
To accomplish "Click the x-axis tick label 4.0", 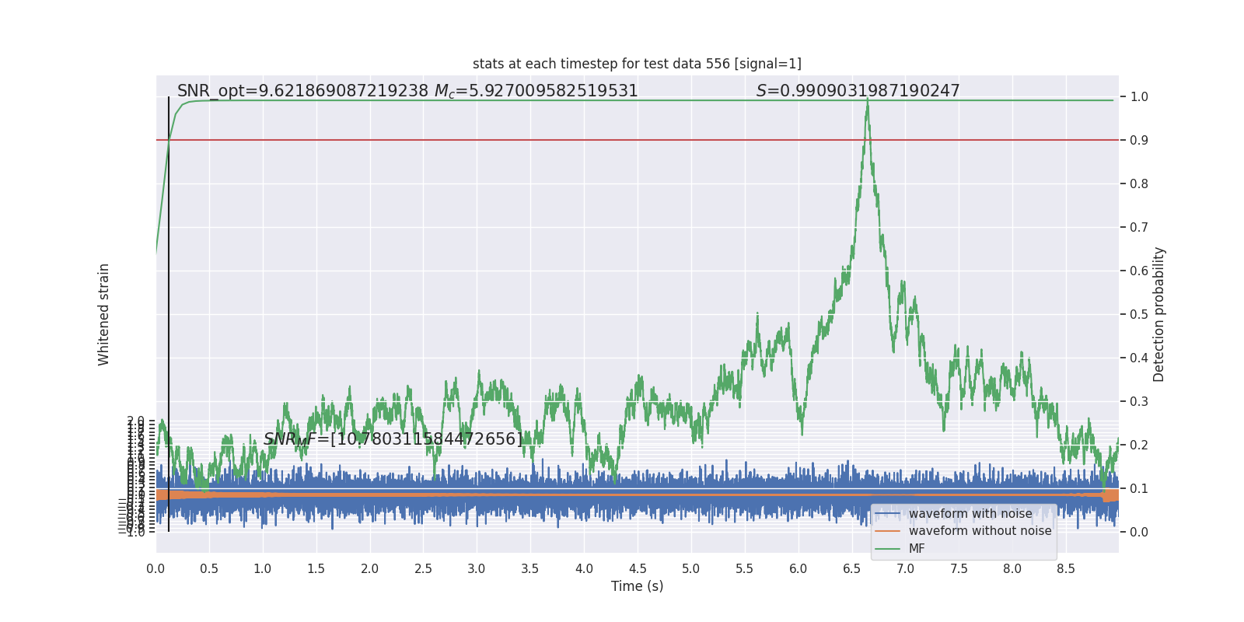I will pyautogui.click(x=584, y=569).
